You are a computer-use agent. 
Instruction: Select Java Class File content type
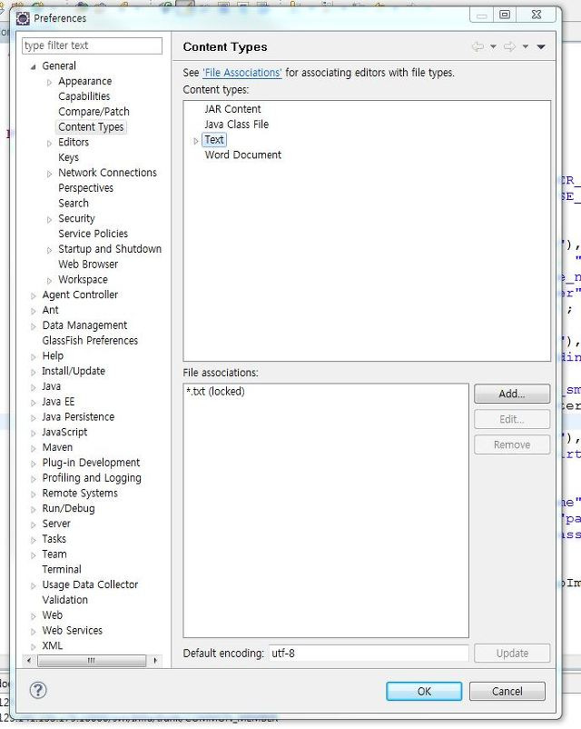(x=236, y=125)
